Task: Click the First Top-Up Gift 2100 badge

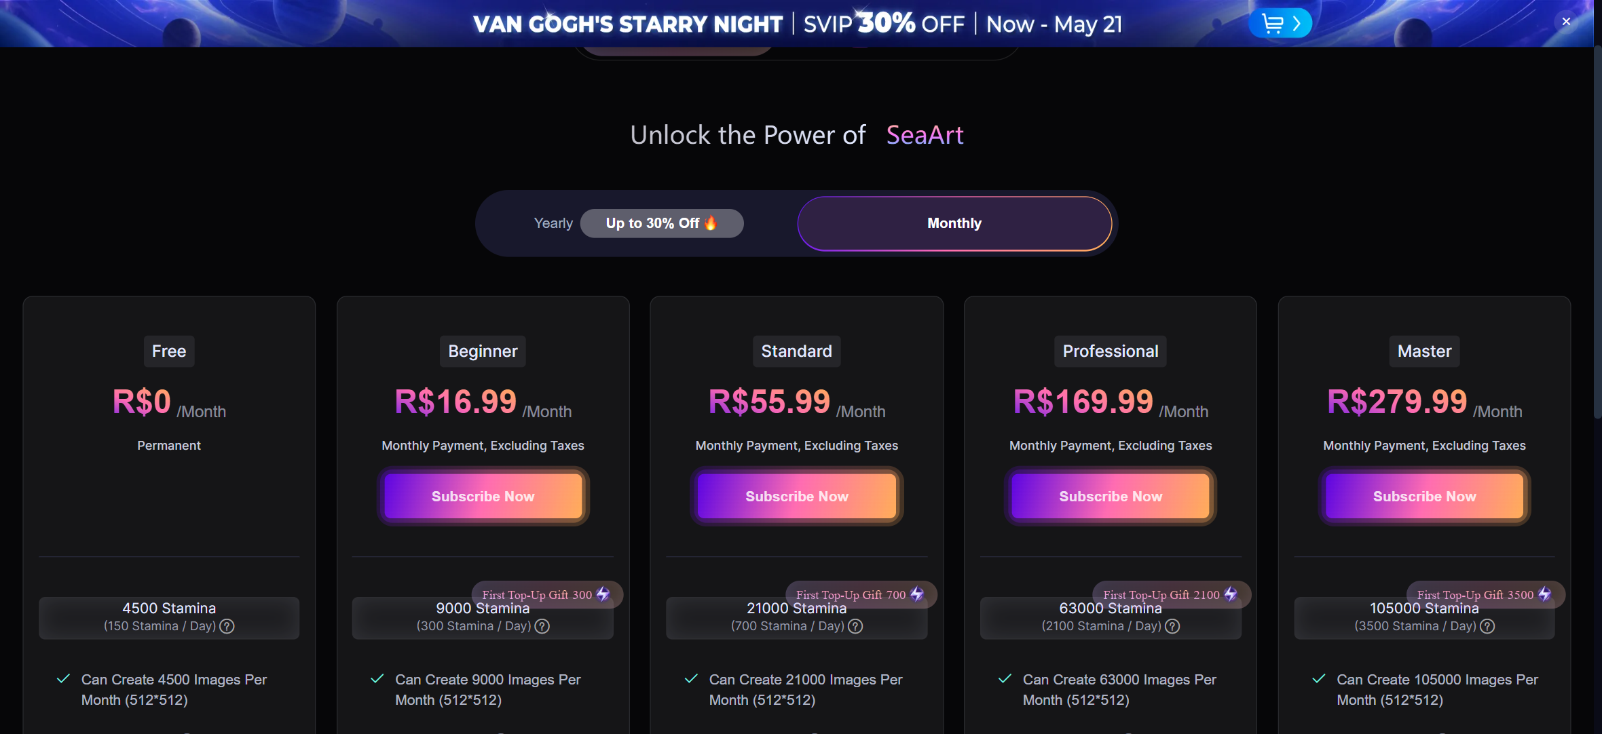Action: [x=1172, y=595]
